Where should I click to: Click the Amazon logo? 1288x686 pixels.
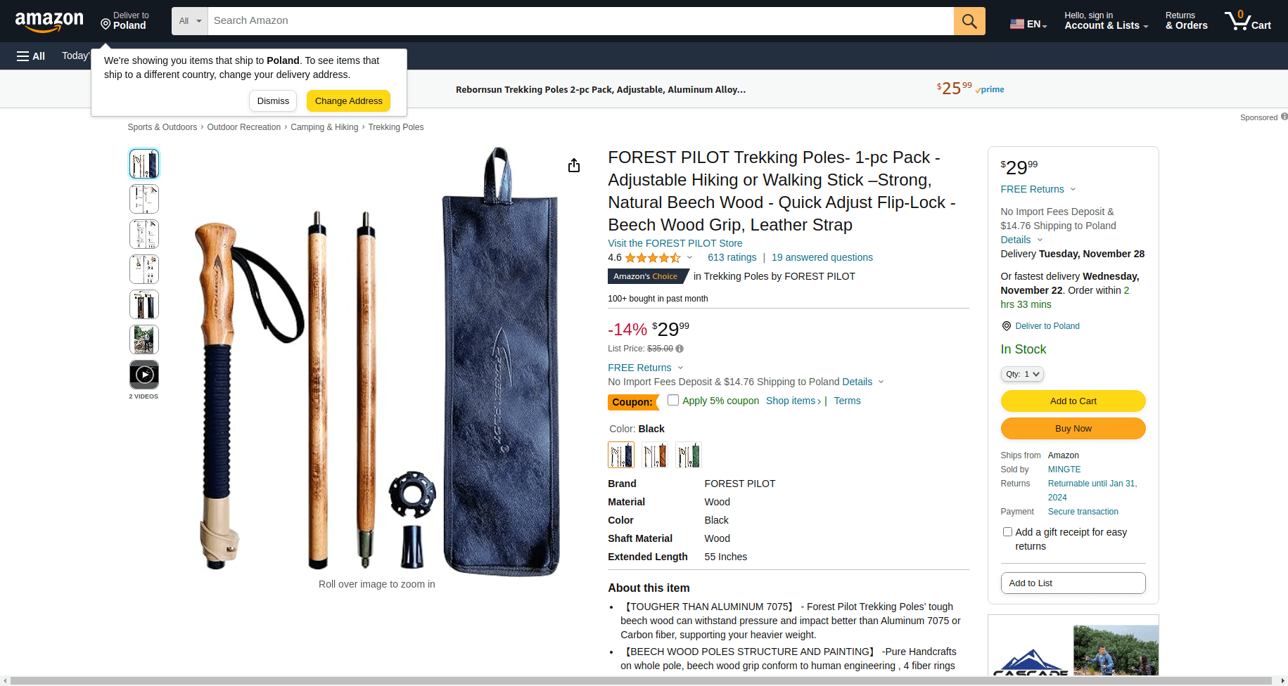pos(49,21)
